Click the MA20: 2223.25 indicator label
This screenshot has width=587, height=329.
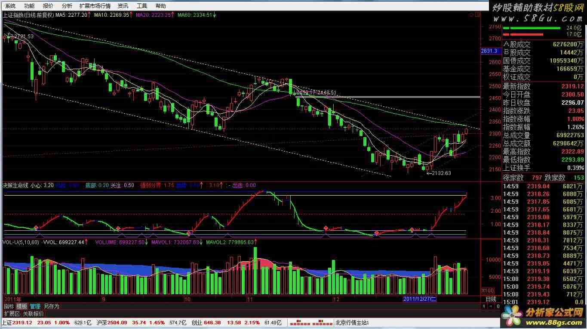click(155, 15)
